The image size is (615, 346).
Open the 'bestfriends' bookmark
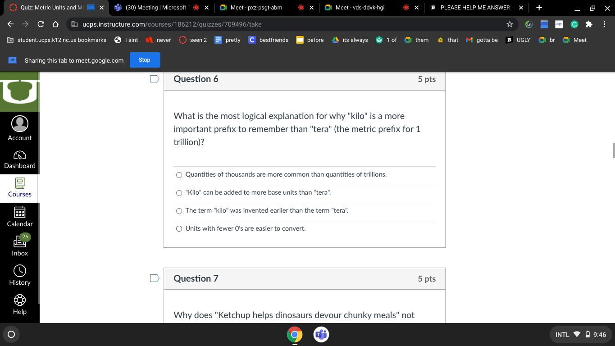pos(269,40)
